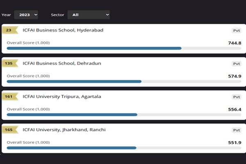
Task: Click the rank 161 gold ribbon badge
Action: coord(10,96)
